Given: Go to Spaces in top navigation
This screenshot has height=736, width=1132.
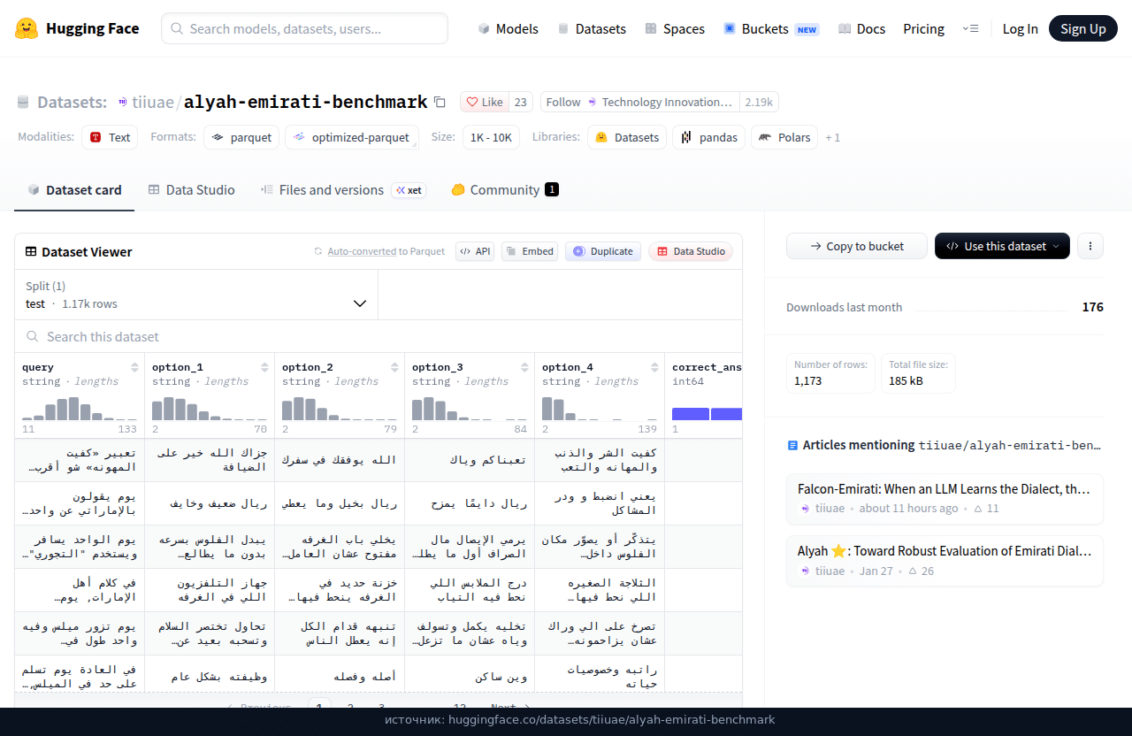Looking at the screenshot, I should (x=675, y=28).
